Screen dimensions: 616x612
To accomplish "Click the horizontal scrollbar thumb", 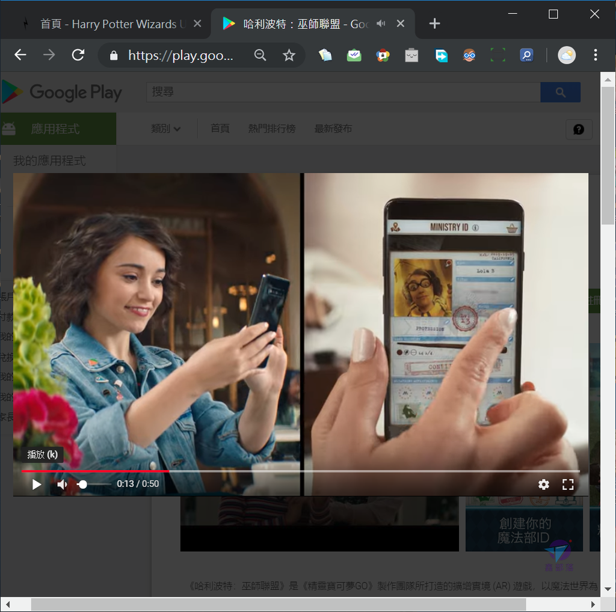I will click(x=278, y=605).
